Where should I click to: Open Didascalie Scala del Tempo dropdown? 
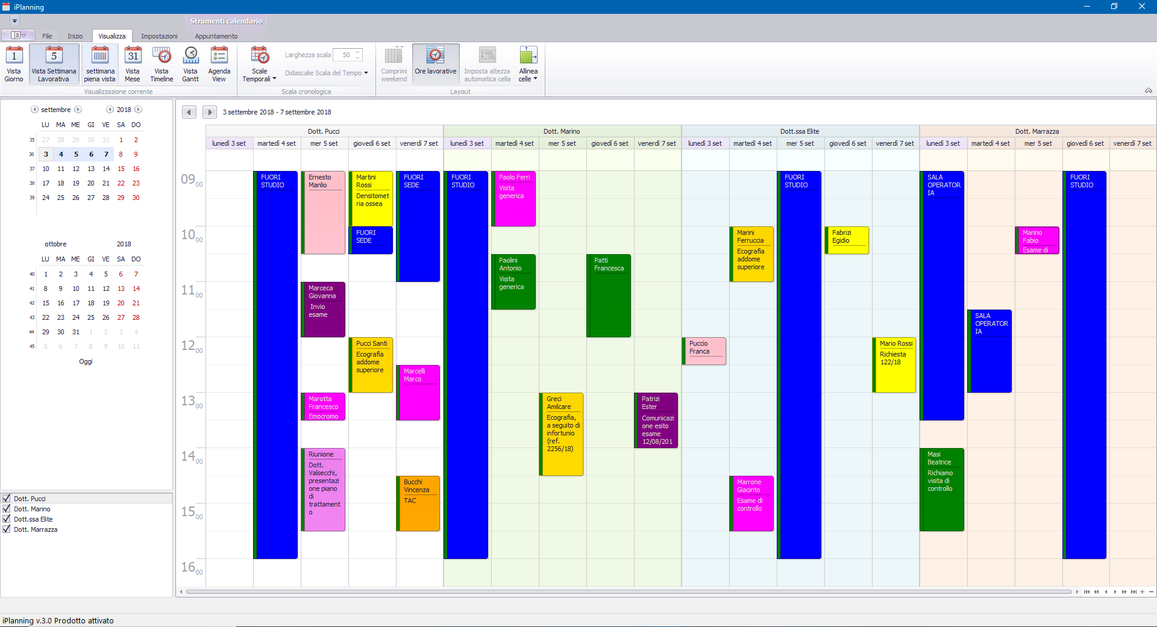point(326,73)
